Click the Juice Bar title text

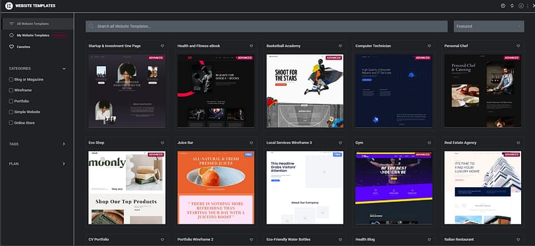click(185, 143)
